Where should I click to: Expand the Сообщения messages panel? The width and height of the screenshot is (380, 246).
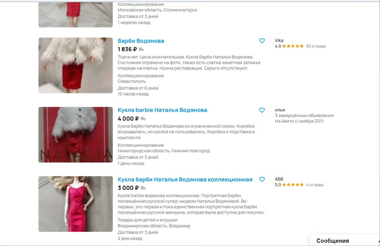345,241
